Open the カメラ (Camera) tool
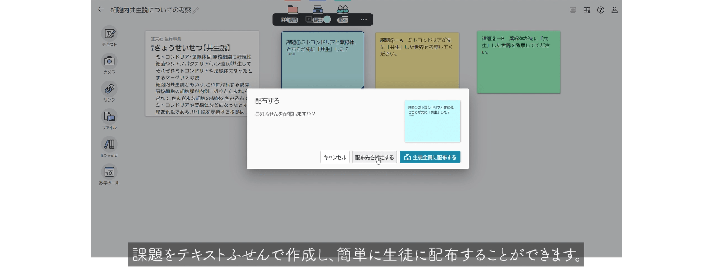 tap(109, 61)
